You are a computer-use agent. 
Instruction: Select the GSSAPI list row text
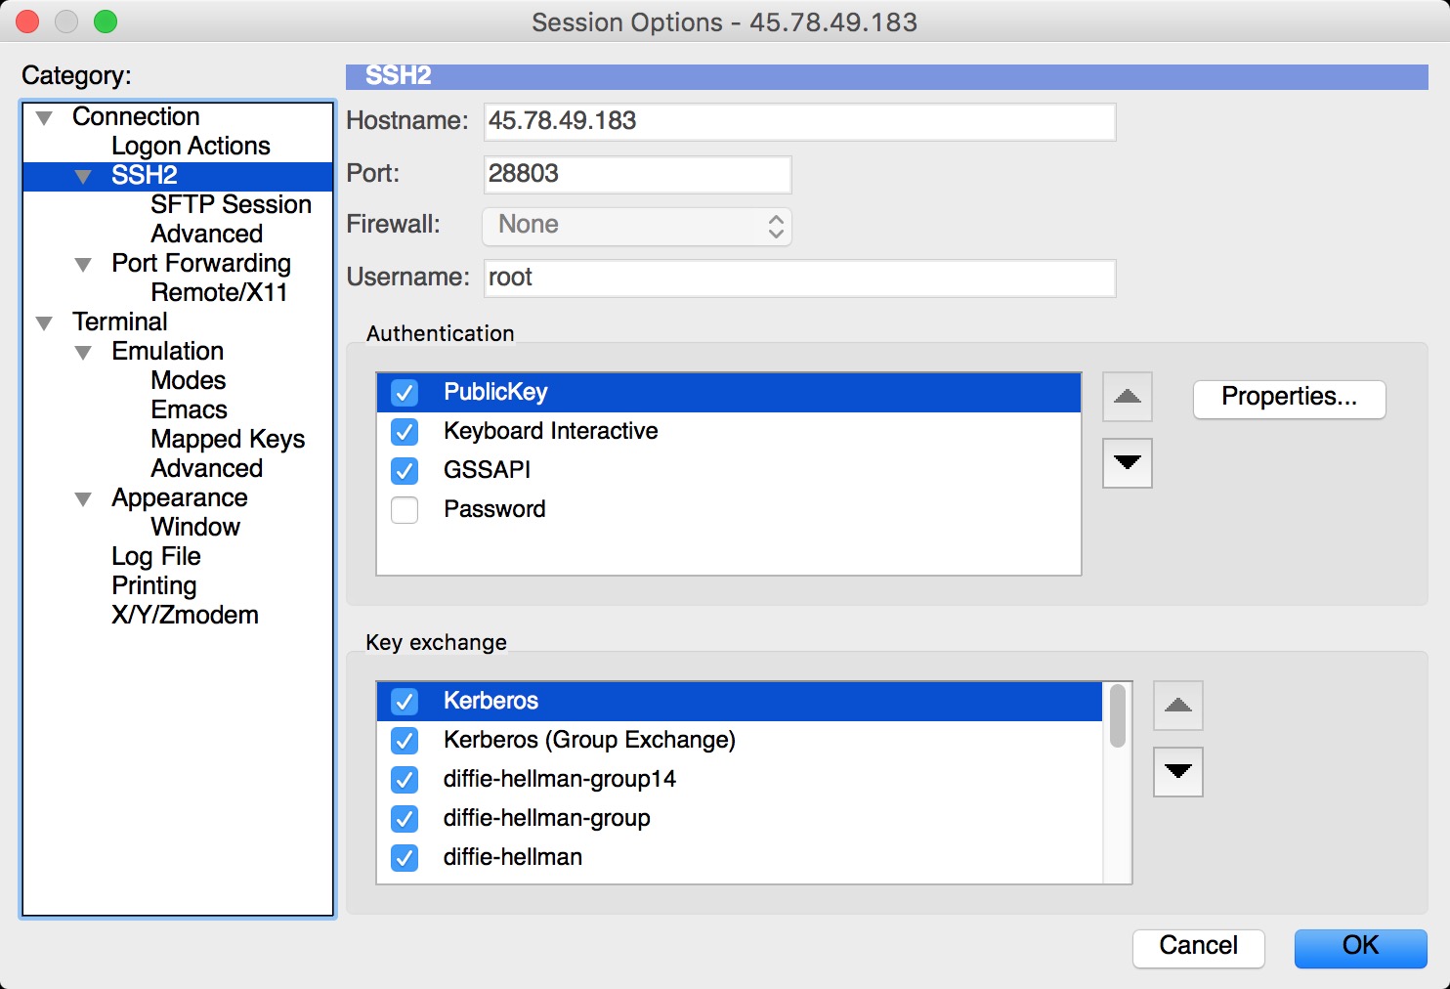[x=488, y=470]
